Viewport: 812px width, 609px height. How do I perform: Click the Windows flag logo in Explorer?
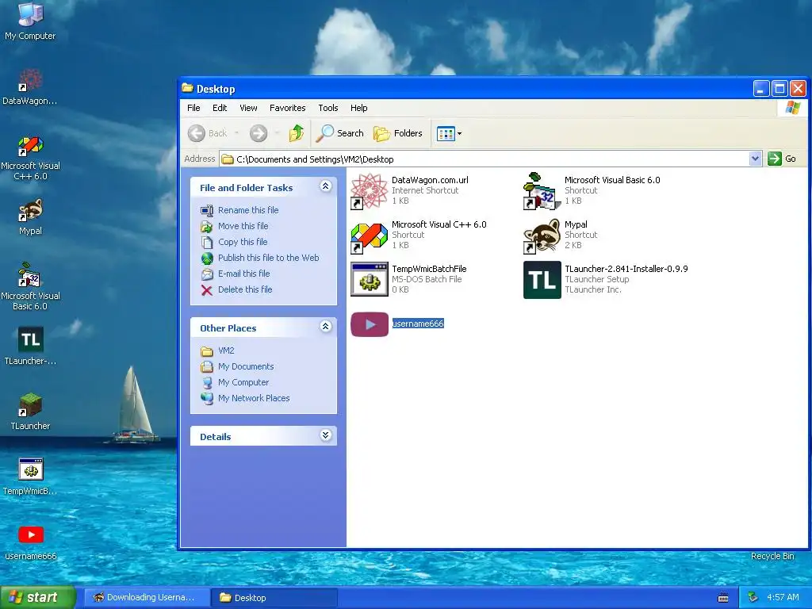(x=792, y=108)
